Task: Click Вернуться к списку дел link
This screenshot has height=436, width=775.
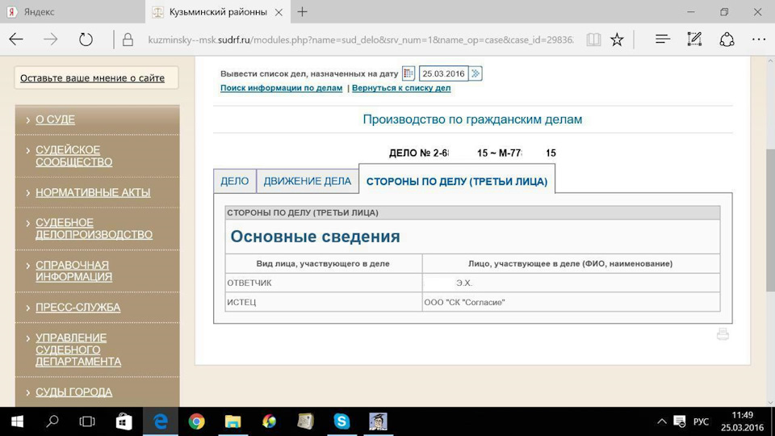Action: (x=401, y=88)
